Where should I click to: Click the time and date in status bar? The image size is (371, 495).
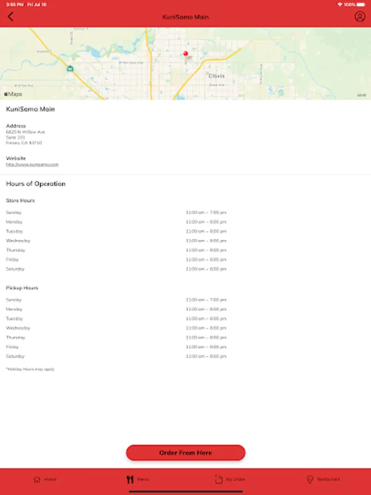click(x=26, y=4)
